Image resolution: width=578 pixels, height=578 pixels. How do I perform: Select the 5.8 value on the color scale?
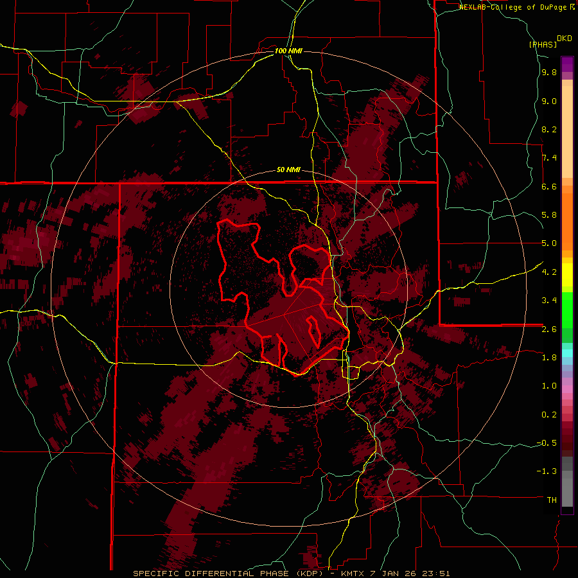click(549, 215)
